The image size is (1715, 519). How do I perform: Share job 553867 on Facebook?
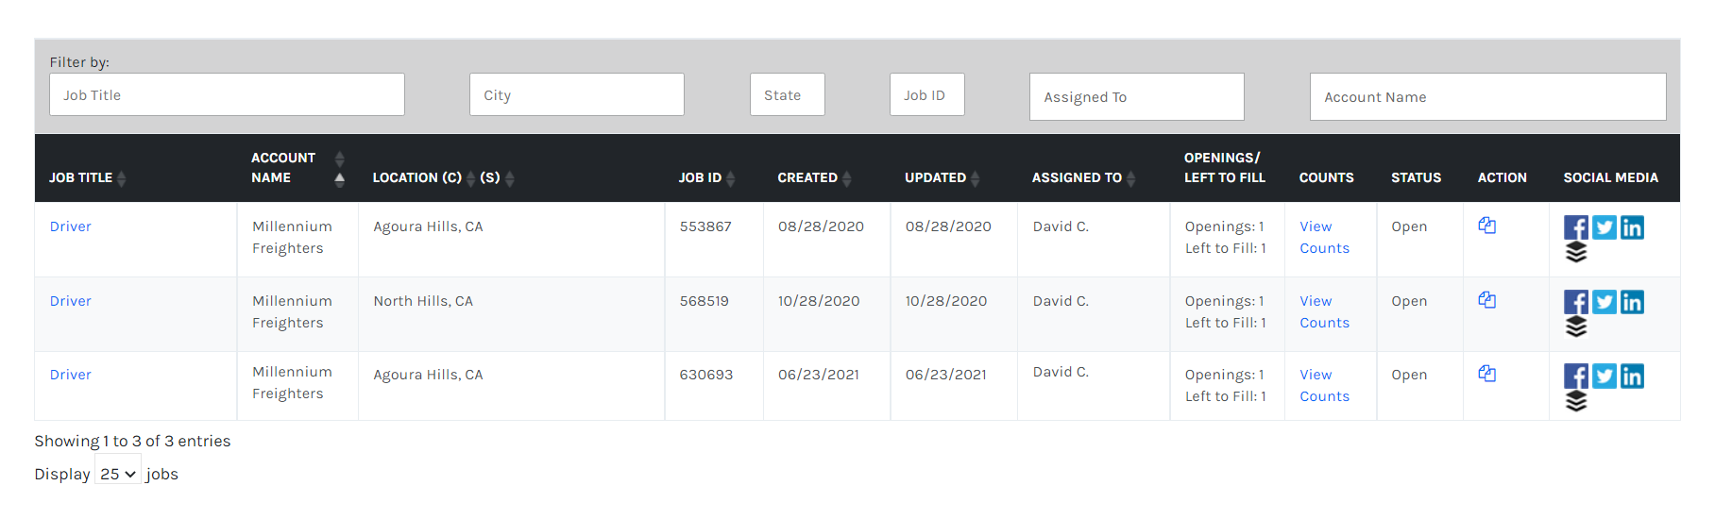pyautogui.click(x=1575, y=227)
